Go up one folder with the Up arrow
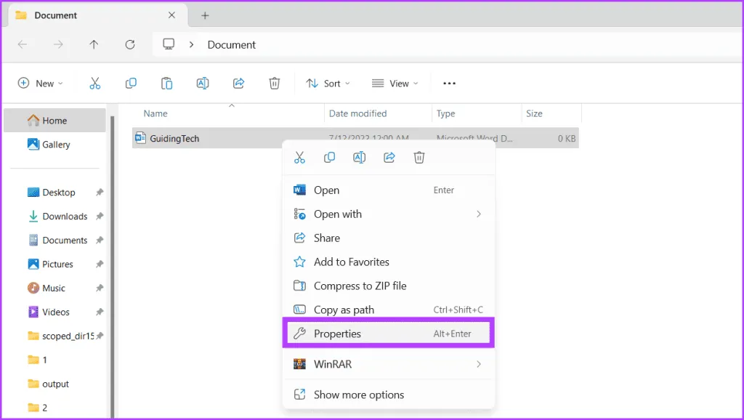The image size is (744, 420). [x=94, y=44]
